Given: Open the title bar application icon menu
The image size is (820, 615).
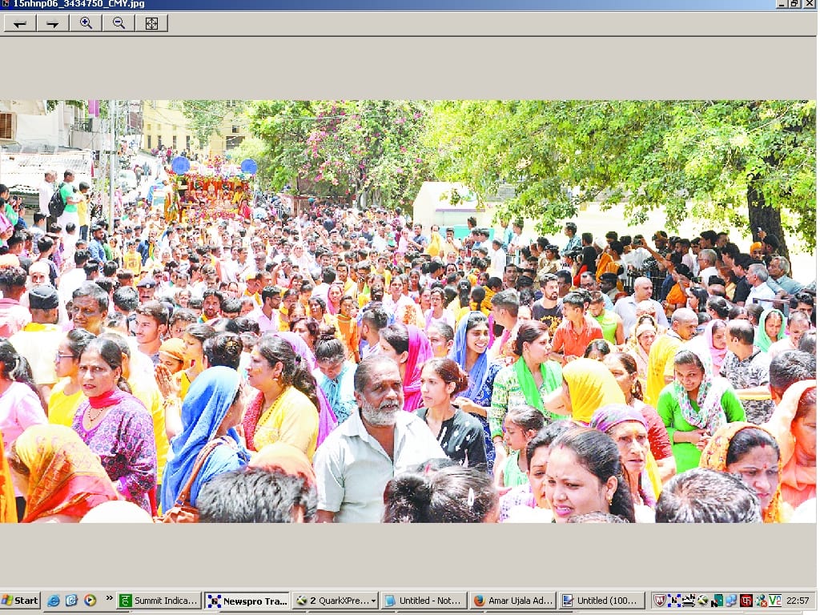Looking at the screenshot, I should [x=6, y=4].
